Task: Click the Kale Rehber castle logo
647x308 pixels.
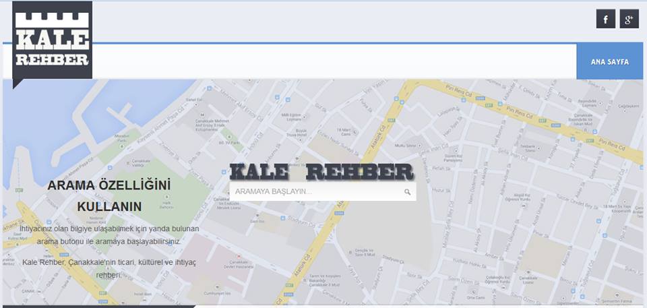Action: coord(53,40)
